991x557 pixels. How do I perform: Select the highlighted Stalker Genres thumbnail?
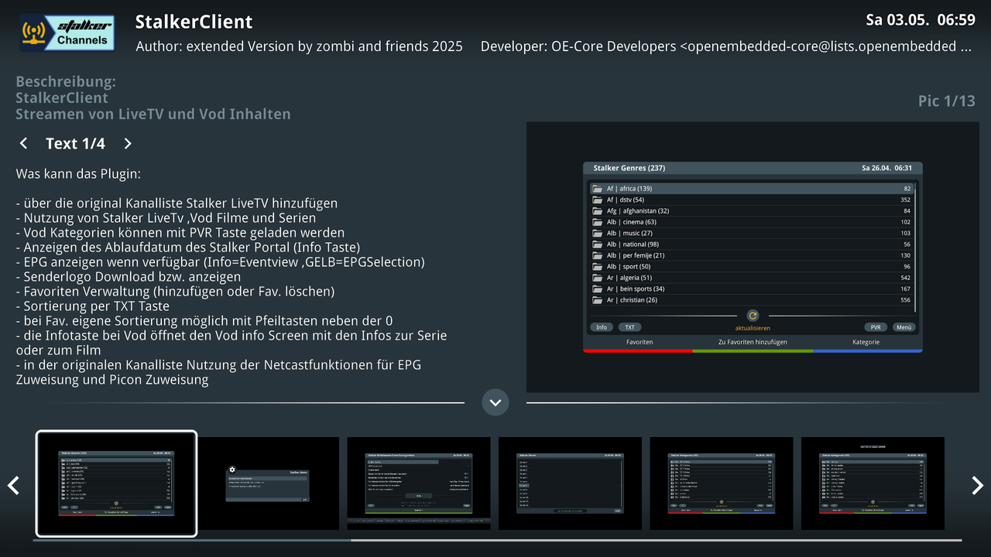(116, 484)
